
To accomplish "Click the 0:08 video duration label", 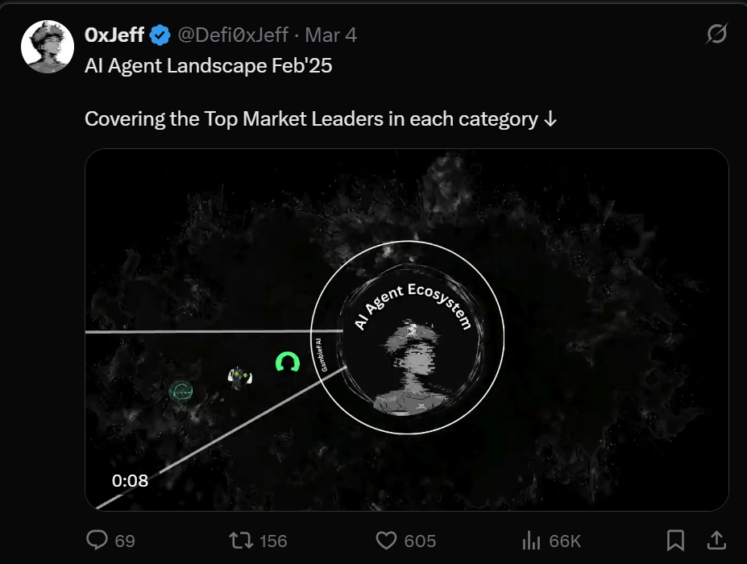I will (130, 481).
